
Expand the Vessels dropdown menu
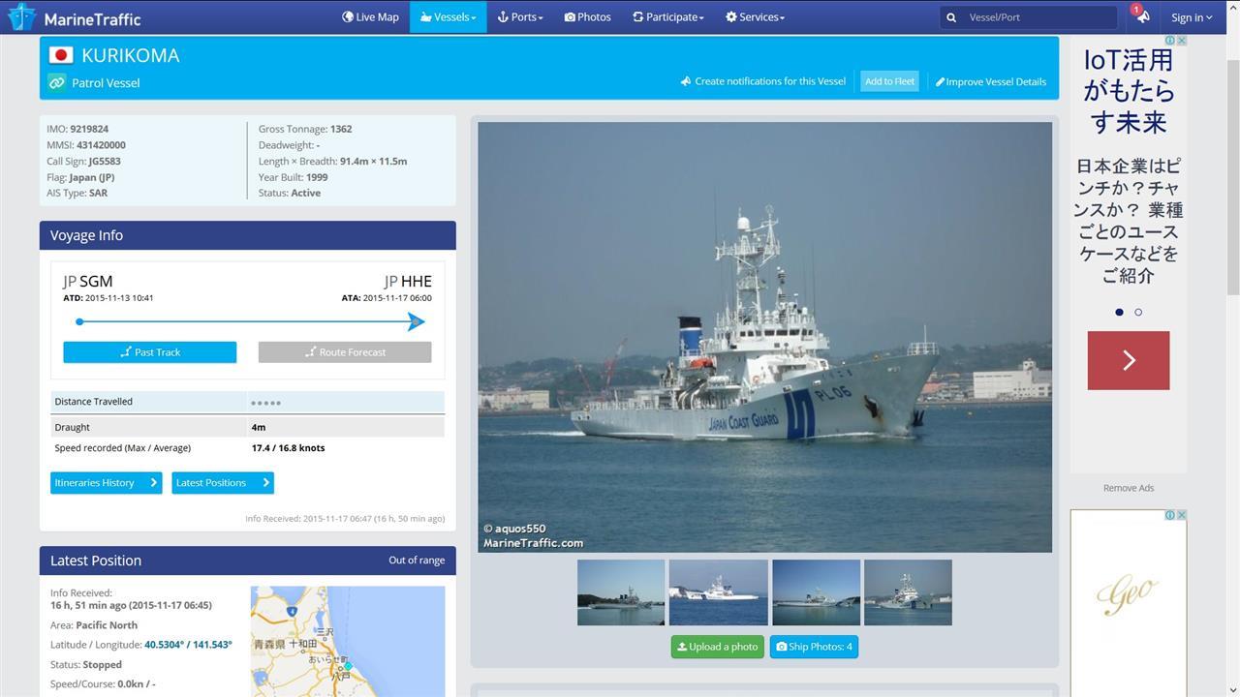pos(448,16)
